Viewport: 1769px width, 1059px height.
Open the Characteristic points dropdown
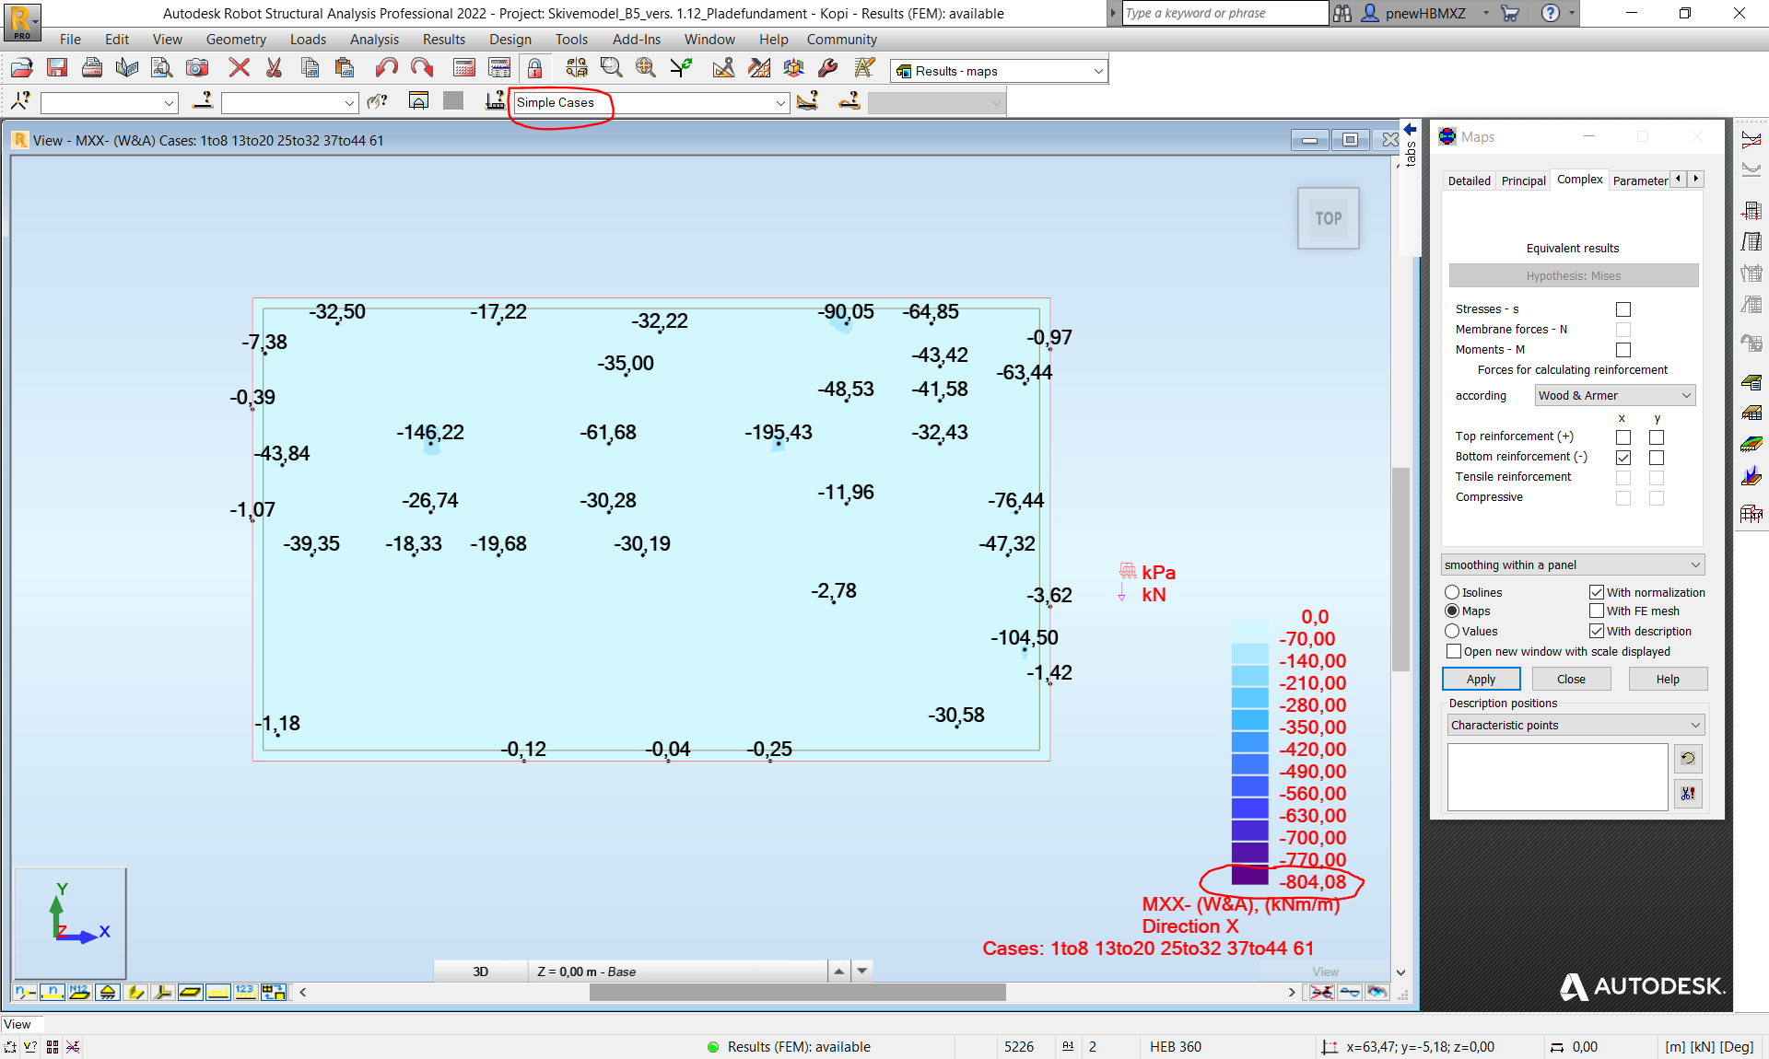[x=1694, y=725]
